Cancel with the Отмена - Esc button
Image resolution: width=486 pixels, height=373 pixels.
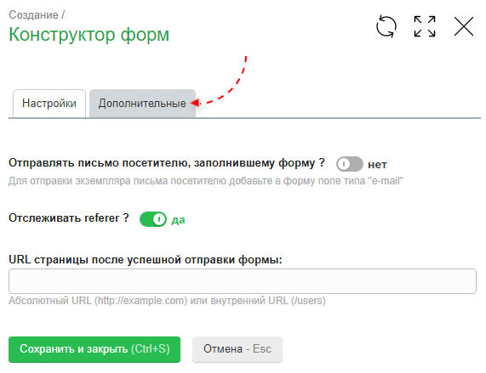click(237, 349)
